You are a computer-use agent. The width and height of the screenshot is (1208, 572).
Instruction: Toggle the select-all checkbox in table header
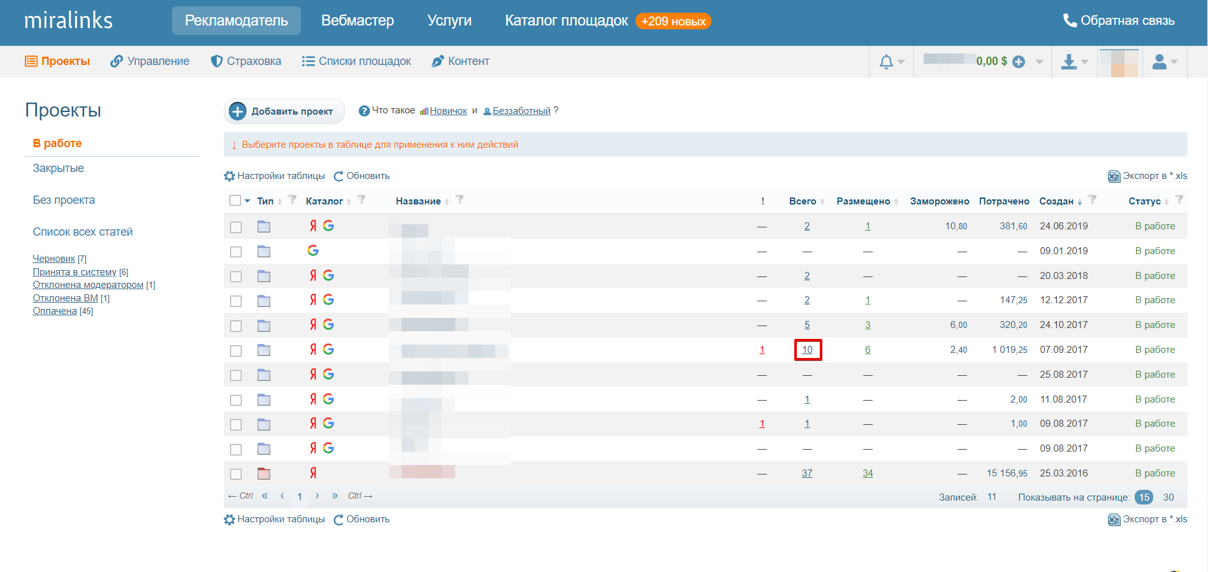click(x=235, y=201)
